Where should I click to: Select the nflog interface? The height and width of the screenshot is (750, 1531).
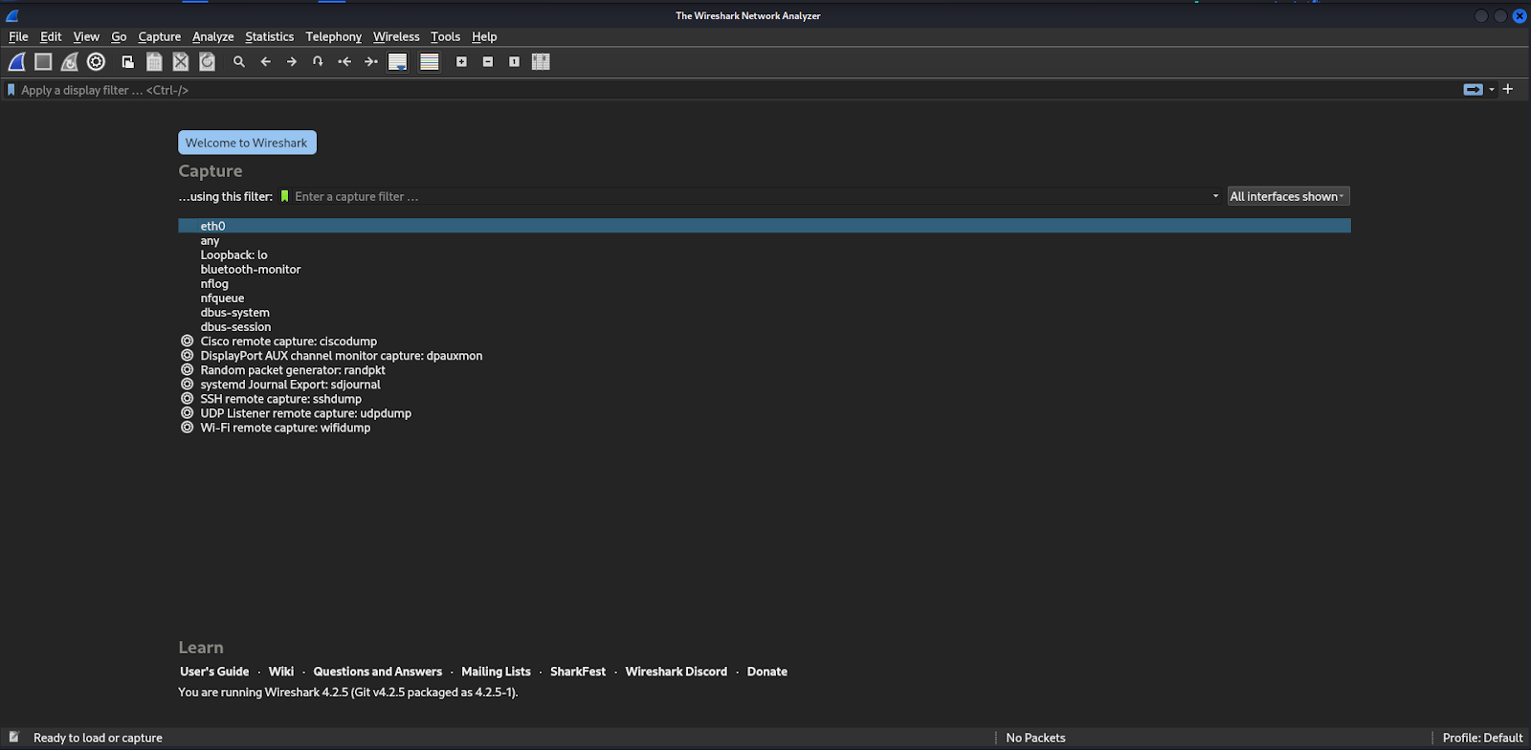point(765,283)
